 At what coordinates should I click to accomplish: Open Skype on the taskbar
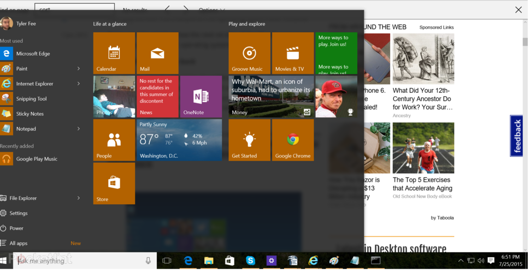tap(250, 261)
